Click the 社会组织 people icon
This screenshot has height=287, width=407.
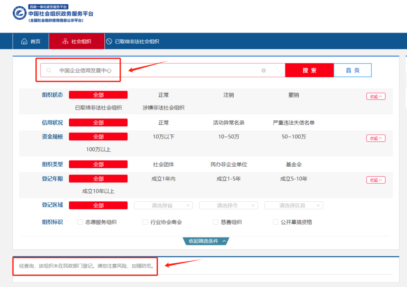(66, 41)
